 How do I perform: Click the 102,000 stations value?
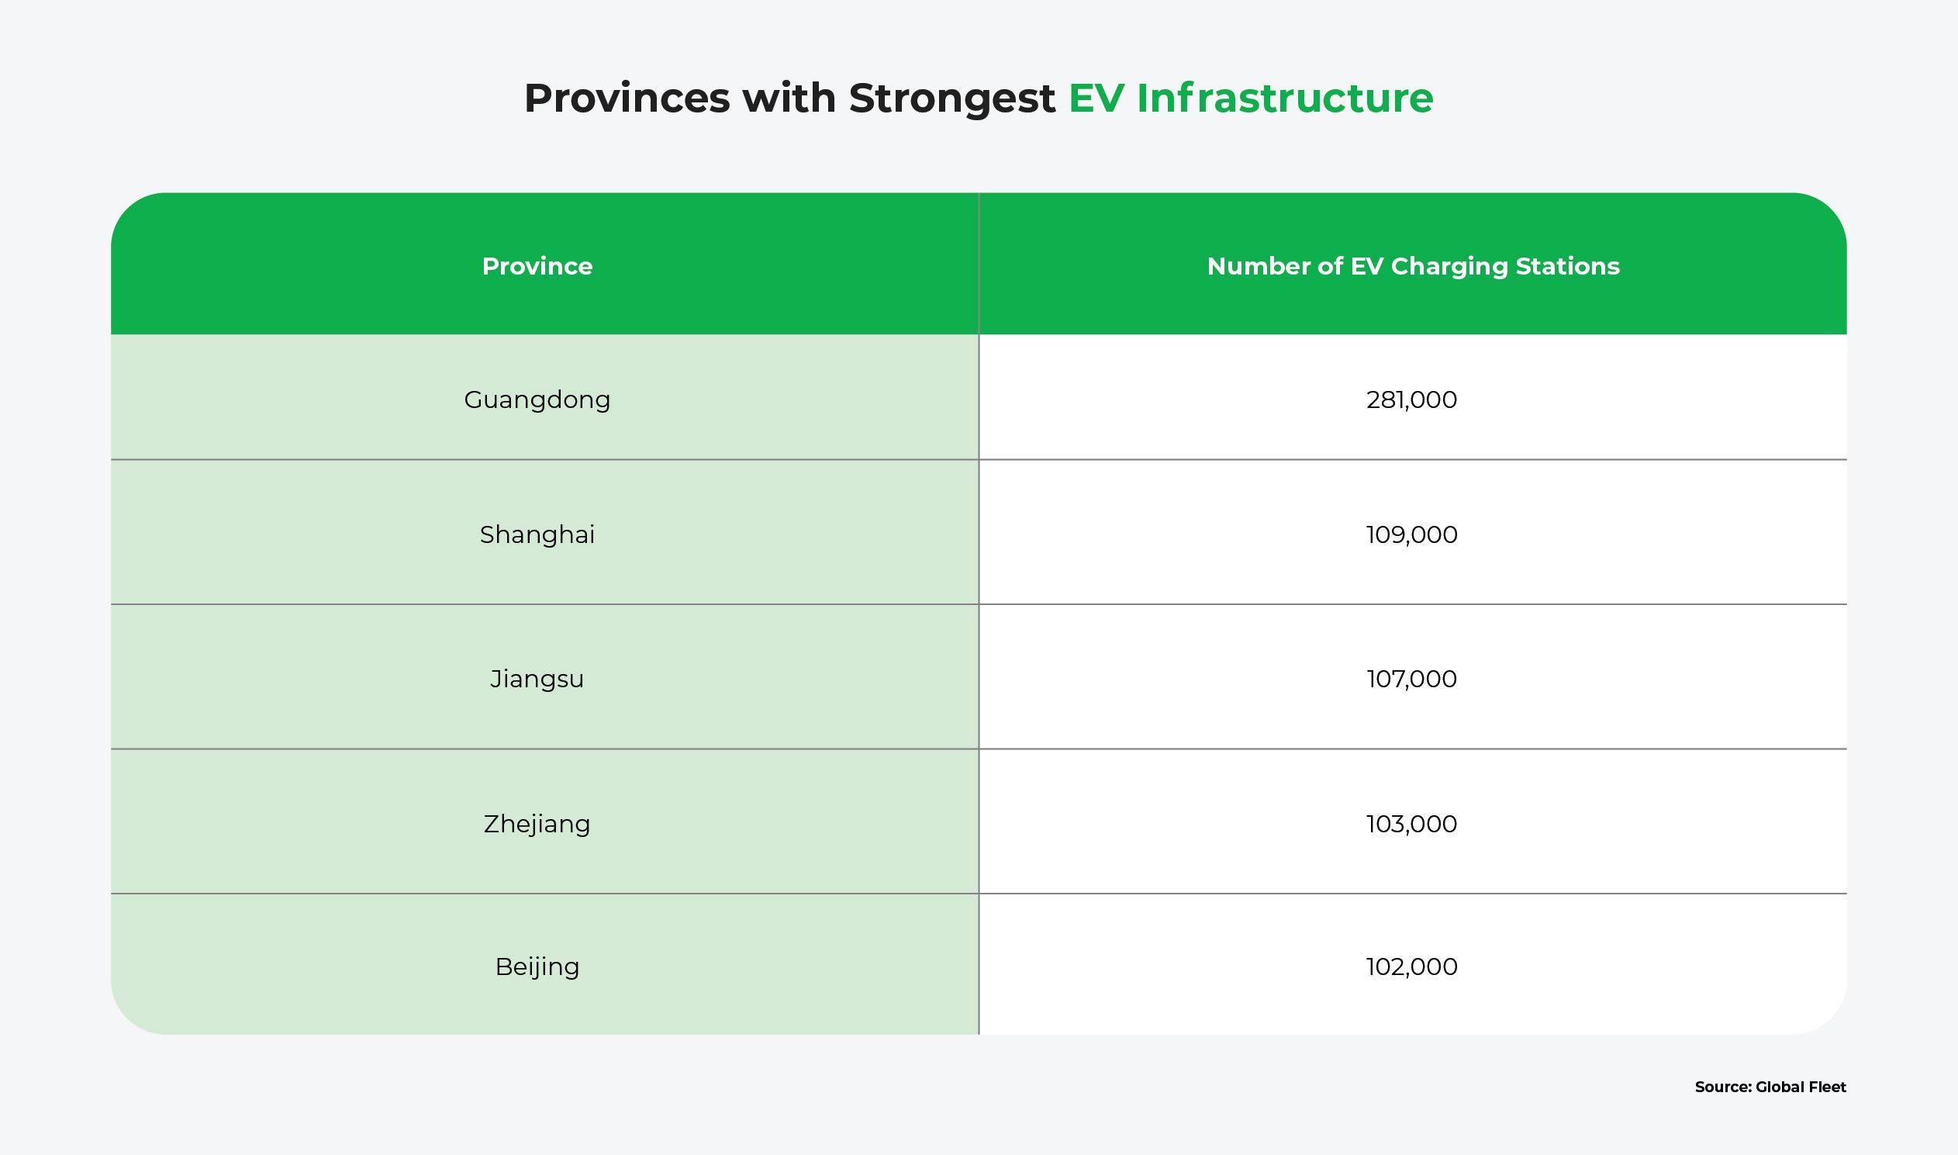point(1411,967)
